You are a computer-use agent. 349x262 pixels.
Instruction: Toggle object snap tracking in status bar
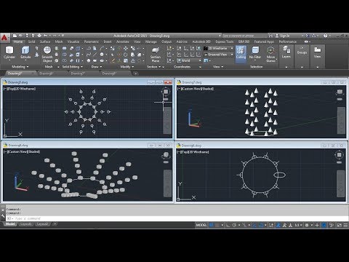pyautogui.click(x=254, y=225)
